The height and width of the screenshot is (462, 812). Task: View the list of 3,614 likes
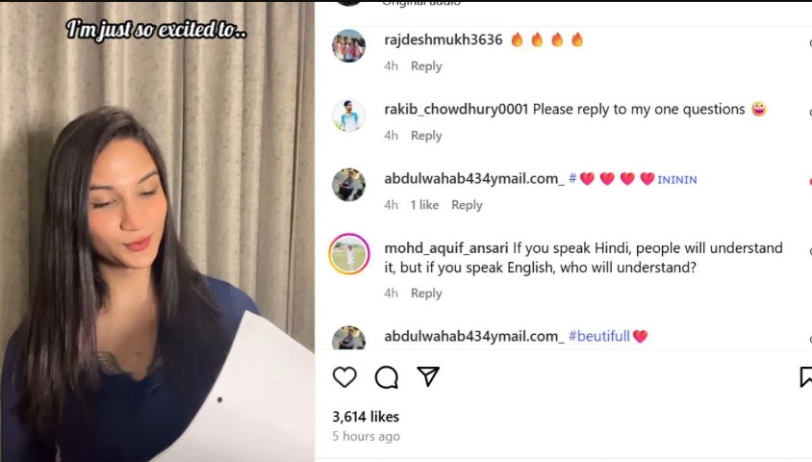click(x=366, y=417)
